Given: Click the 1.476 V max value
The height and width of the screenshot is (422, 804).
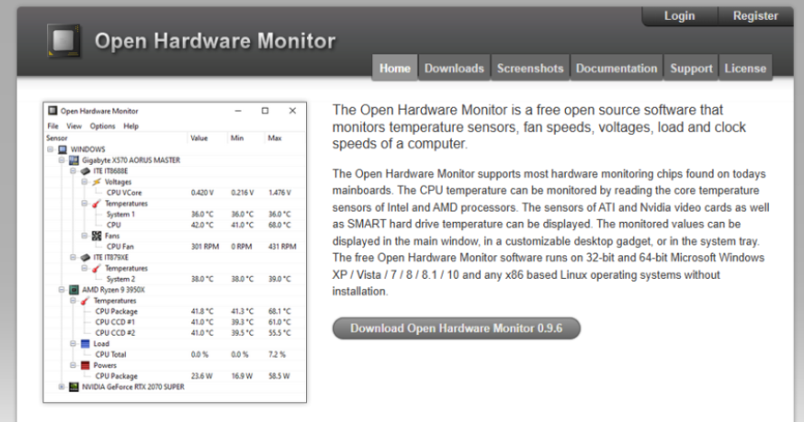Looking at the screenshot, I should point(280,193).
